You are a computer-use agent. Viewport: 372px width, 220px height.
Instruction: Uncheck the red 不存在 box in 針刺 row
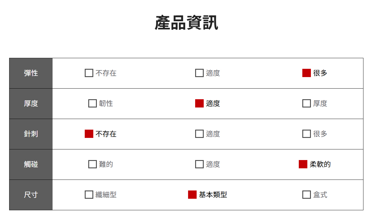(x=89, y=134)
